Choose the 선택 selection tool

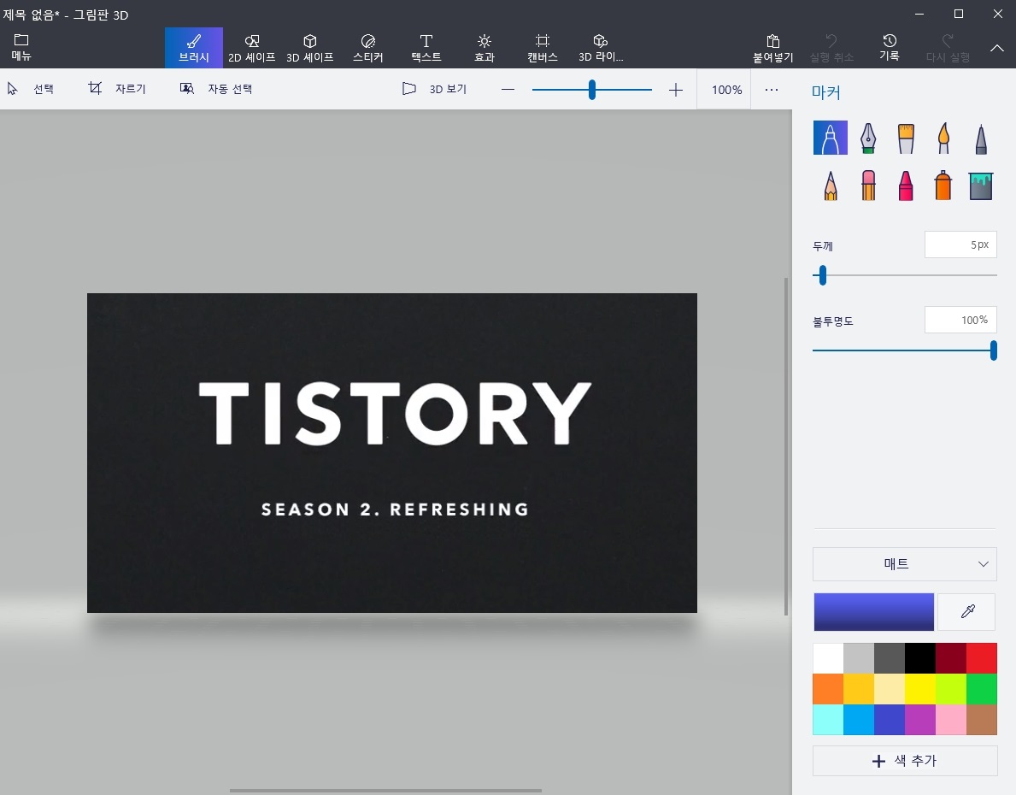click(31, 89)
